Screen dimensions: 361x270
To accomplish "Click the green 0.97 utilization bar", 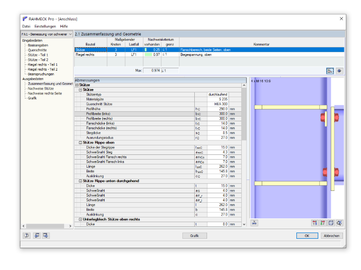I will (148, 54).
